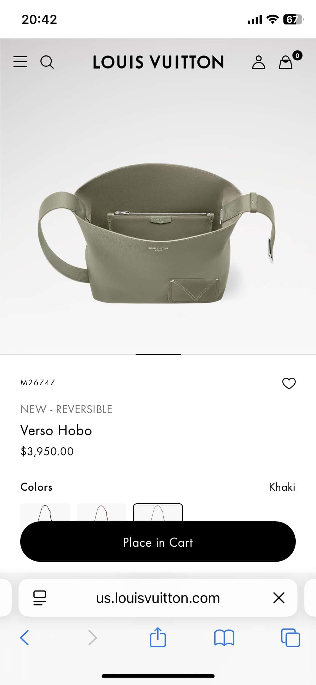Click the Place in Cart button
The width and height of the screenshot is (316, 685).
158,542
